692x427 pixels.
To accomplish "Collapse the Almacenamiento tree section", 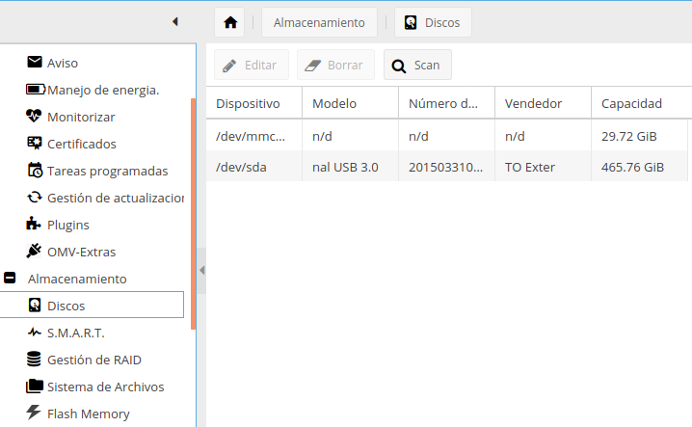I will coord(11,279).
